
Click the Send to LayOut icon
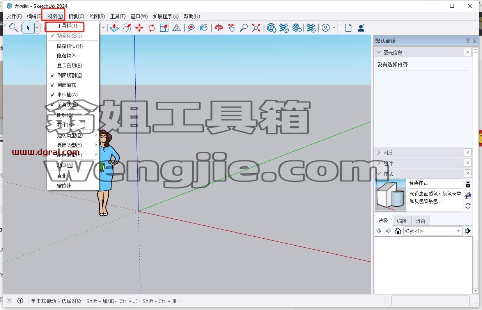[x=297, y=28]
